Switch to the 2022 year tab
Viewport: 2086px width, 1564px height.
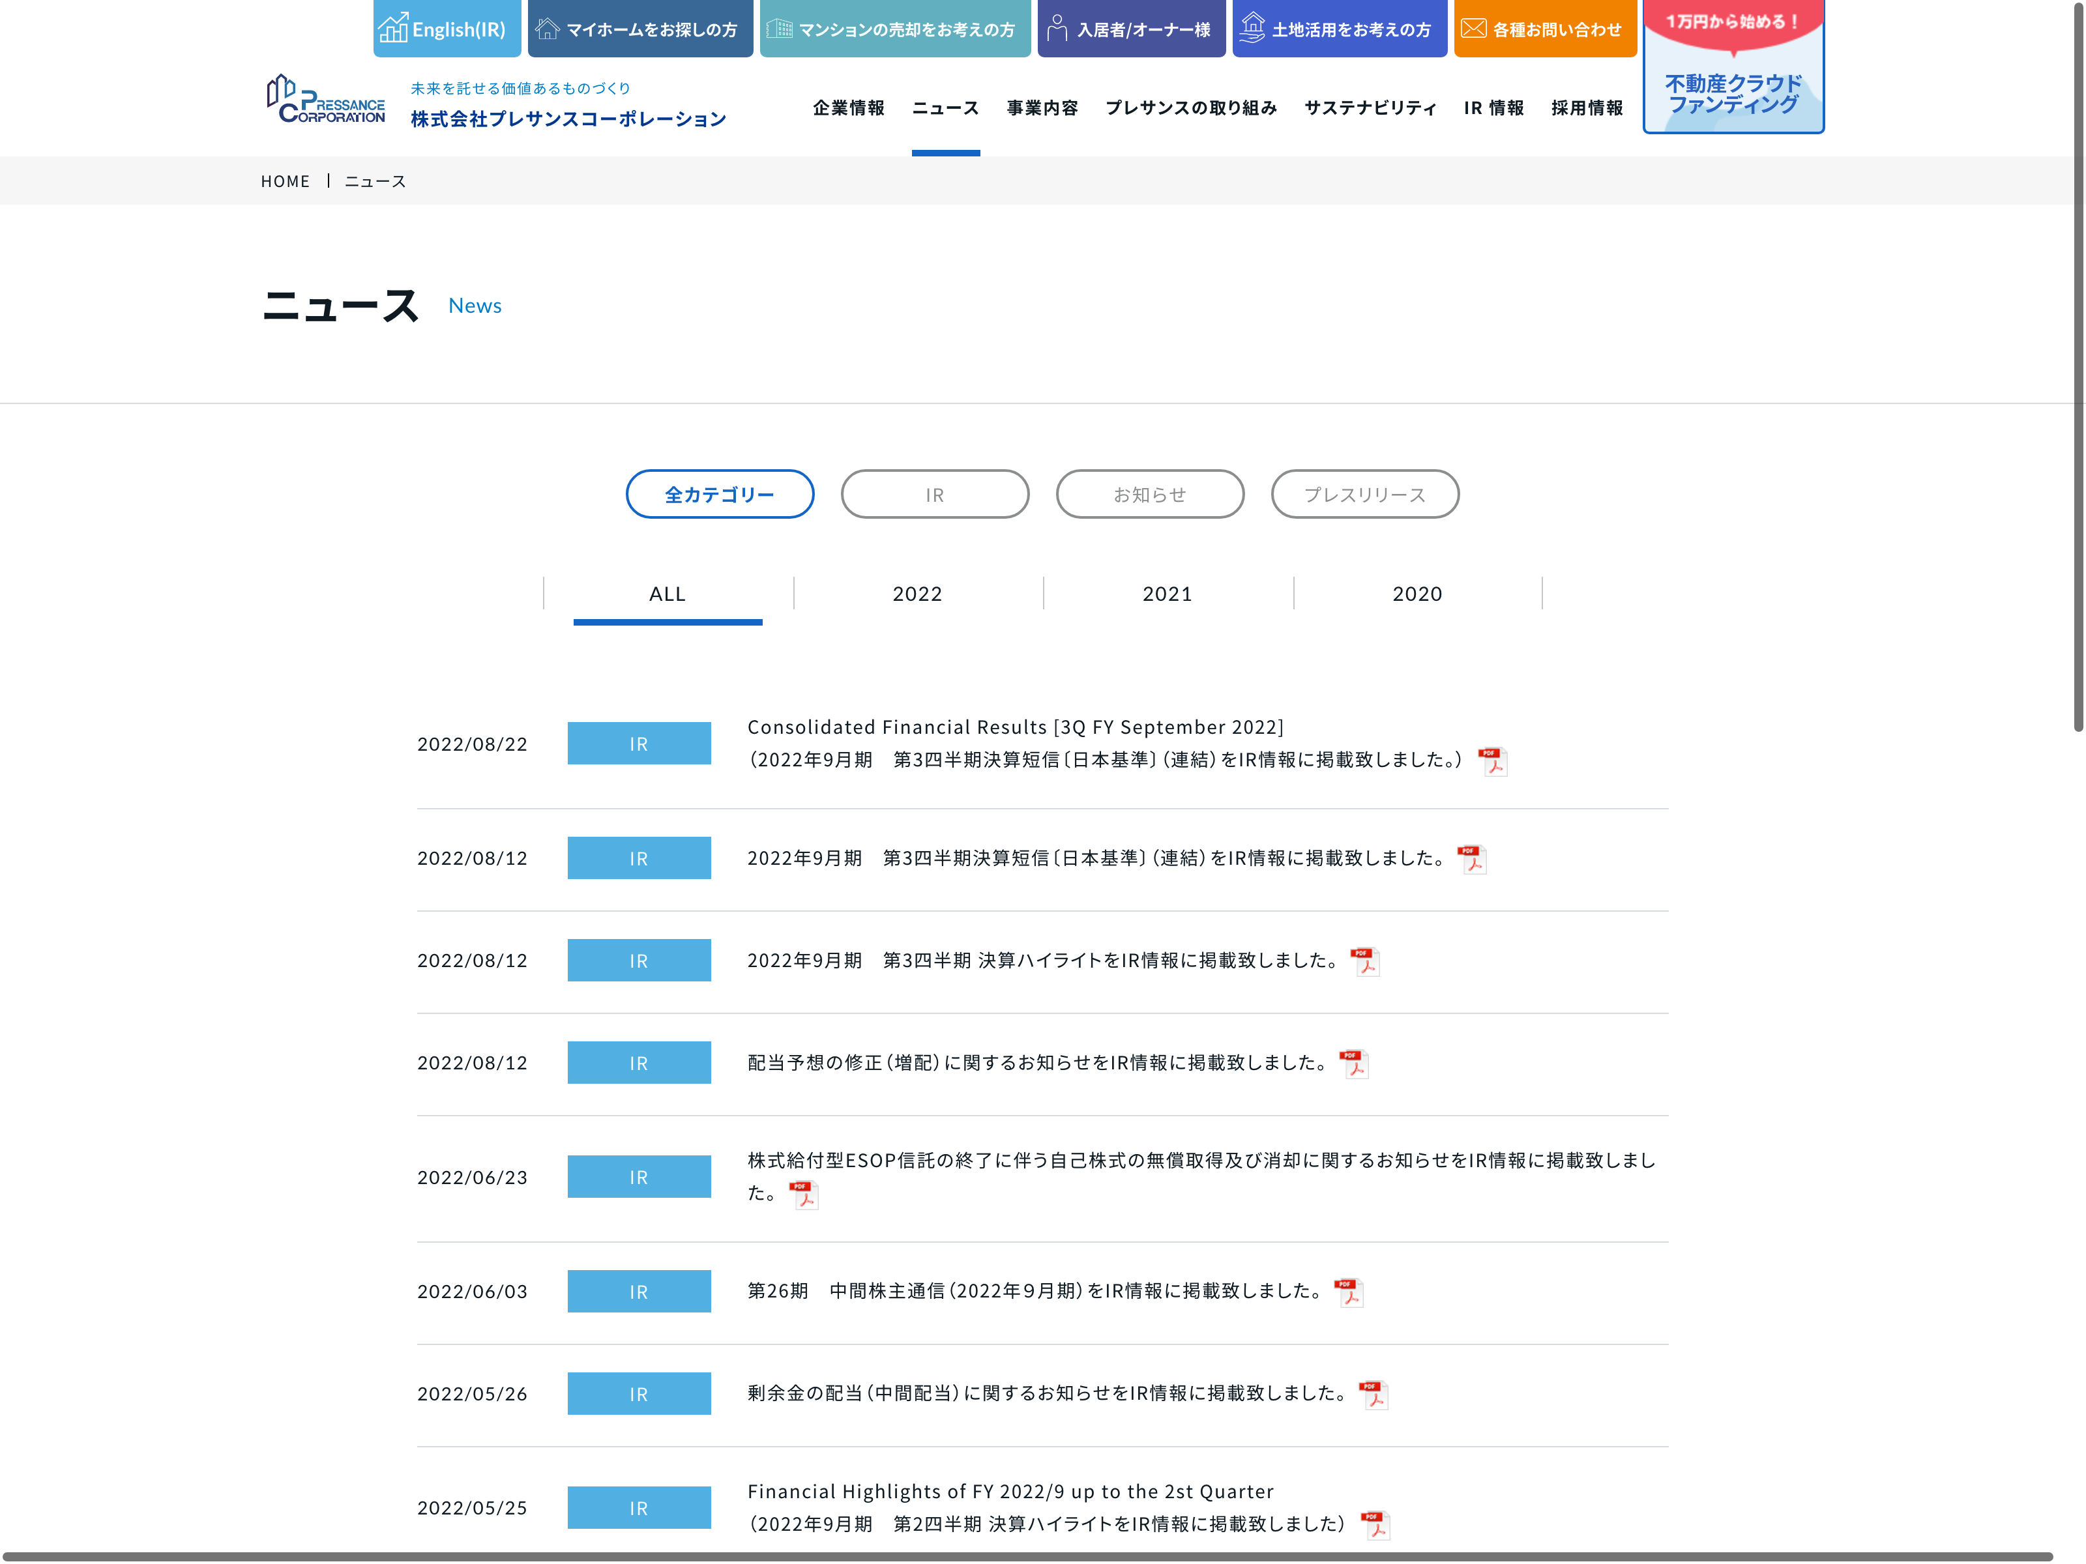[917, 594]
